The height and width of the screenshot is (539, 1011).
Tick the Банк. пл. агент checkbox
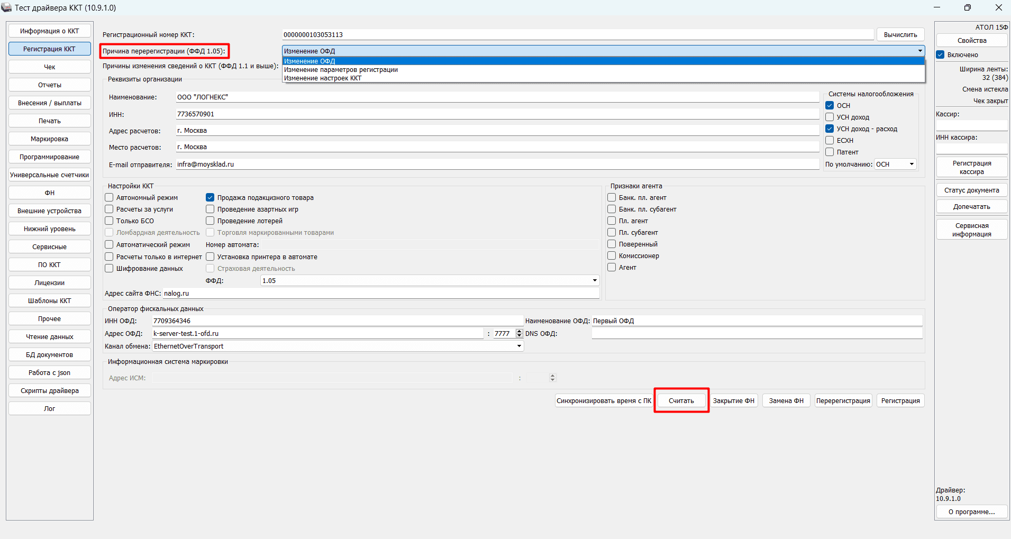point(612,197)
